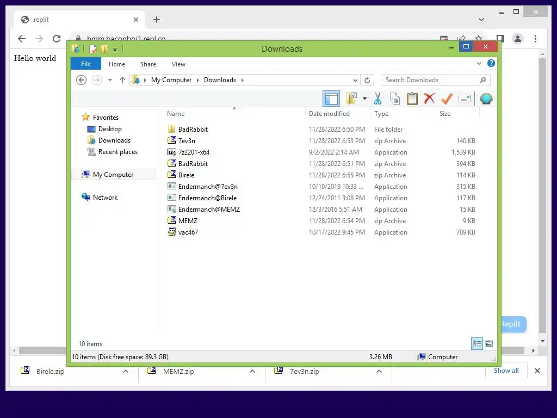Open Chrome three-dot menu
This screenshot has width=557, height=418.
coord(535,39)
